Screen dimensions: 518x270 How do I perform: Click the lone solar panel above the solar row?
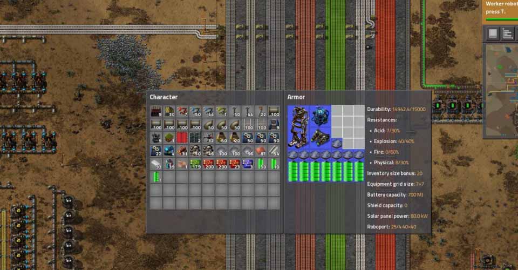point(337,144)
